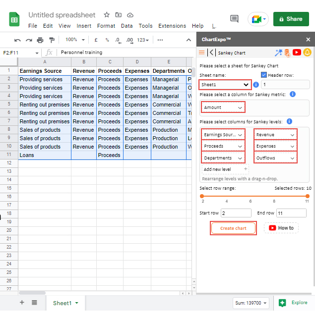Add a new sheet with plus icon
This screenshot has height=317, width=315.
[22, 303]
